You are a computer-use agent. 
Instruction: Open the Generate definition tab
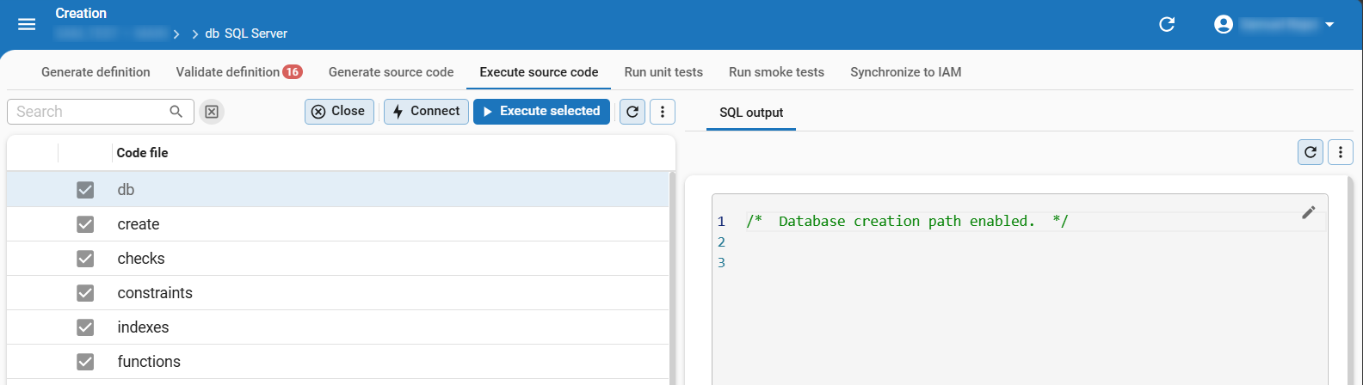coord(96,72)
